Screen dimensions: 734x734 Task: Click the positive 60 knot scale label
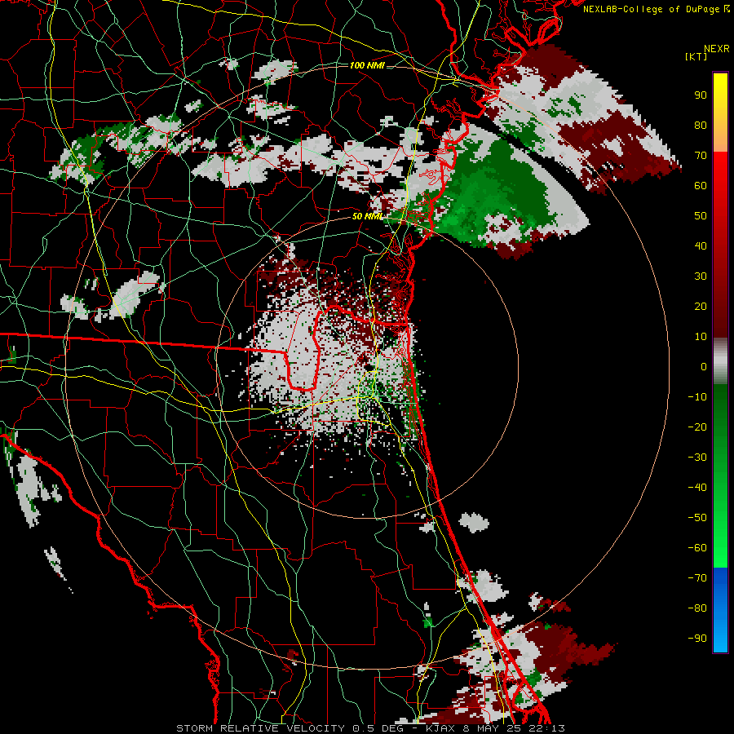click(701, 185)
